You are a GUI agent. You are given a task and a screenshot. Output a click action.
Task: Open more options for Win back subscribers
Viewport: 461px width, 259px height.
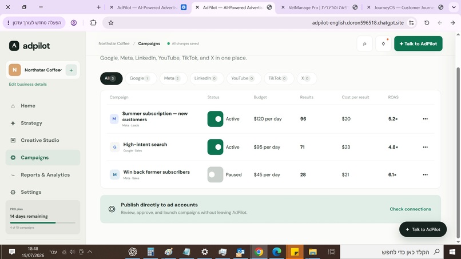click(425, 174)
